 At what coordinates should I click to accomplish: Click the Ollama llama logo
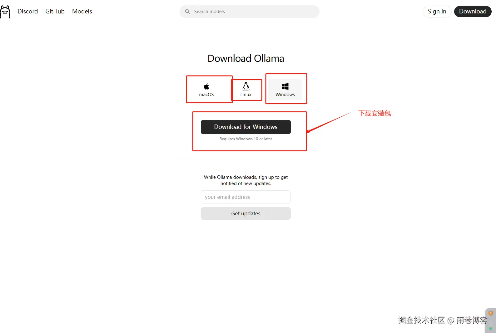[5, 12]
